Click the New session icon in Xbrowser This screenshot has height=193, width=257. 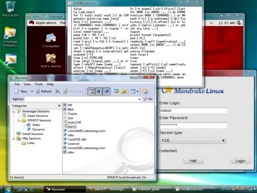(16, 91)
